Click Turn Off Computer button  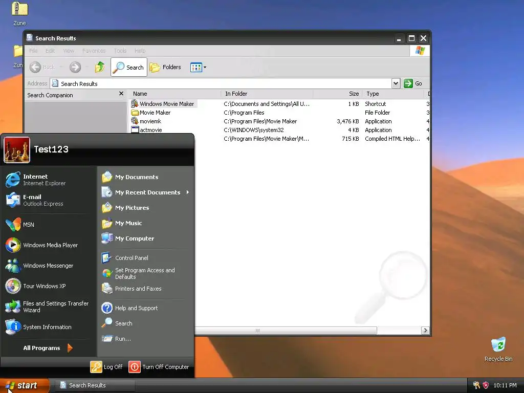[x=159, y=367]
